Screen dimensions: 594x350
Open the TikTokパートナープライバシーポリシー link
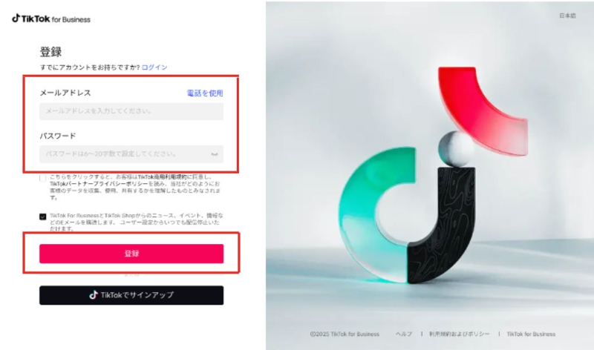click(99, 183)
